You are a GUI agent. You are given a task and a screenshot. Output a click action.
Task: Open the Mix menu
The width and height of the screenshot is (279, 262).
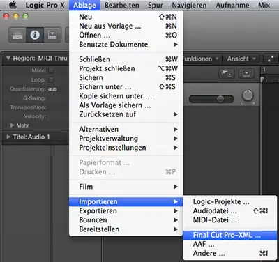tap(264, 5)
